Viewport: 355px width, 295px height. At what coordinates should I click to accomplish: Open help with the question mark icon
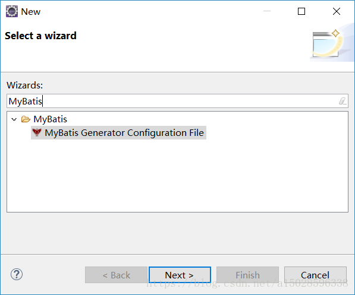[x=17, y=274]
